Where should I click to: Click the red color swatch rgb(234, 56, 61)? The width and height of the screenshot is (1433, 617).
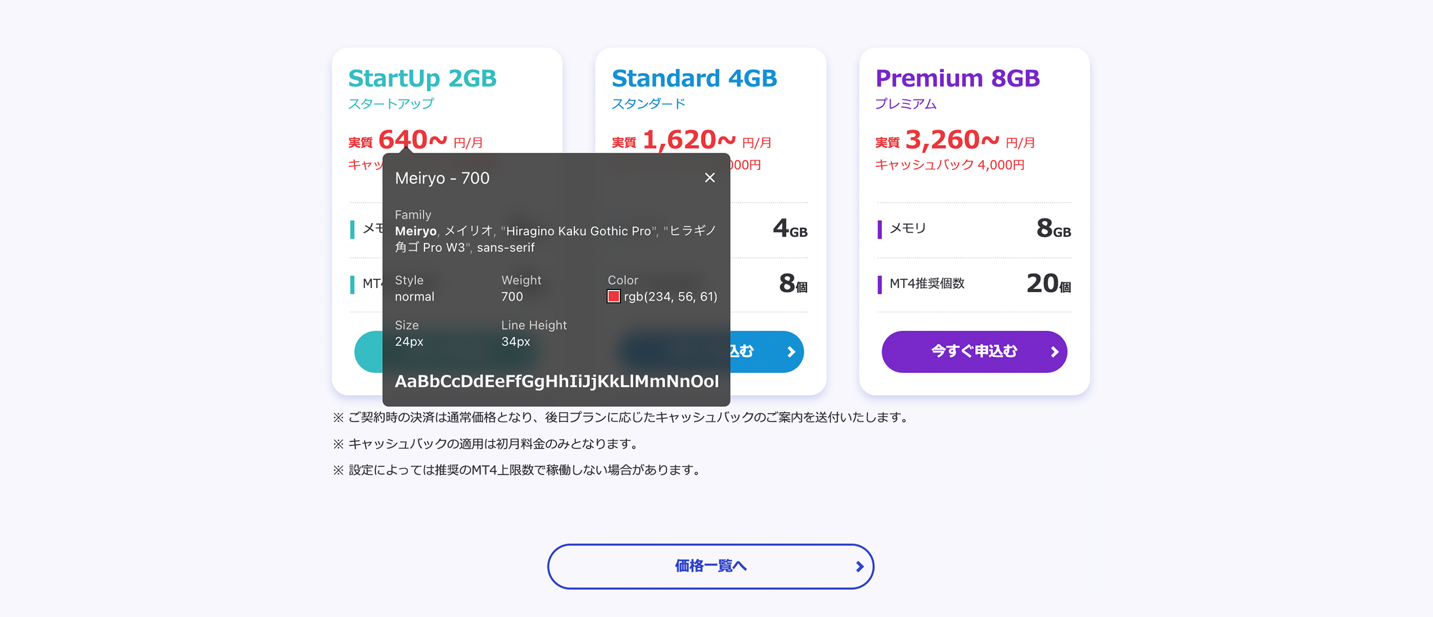[x=613, y=297]
